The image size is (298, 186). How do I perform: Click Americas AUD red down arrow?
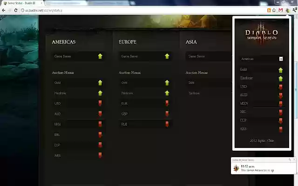100,114
